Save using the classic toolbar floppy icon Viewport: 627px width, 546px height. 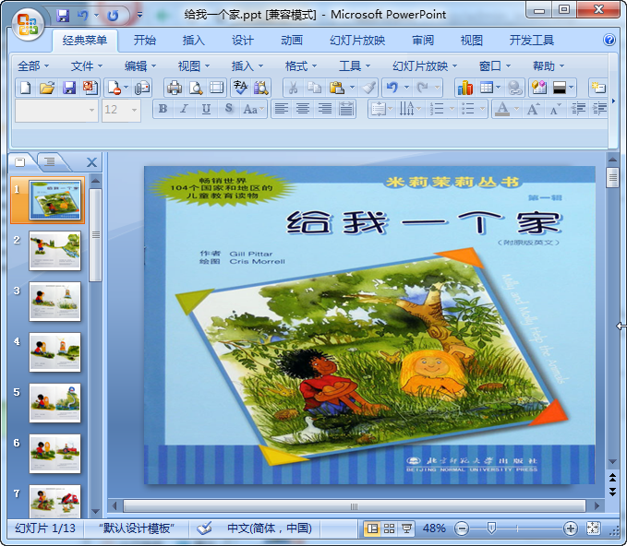(69, 88)
